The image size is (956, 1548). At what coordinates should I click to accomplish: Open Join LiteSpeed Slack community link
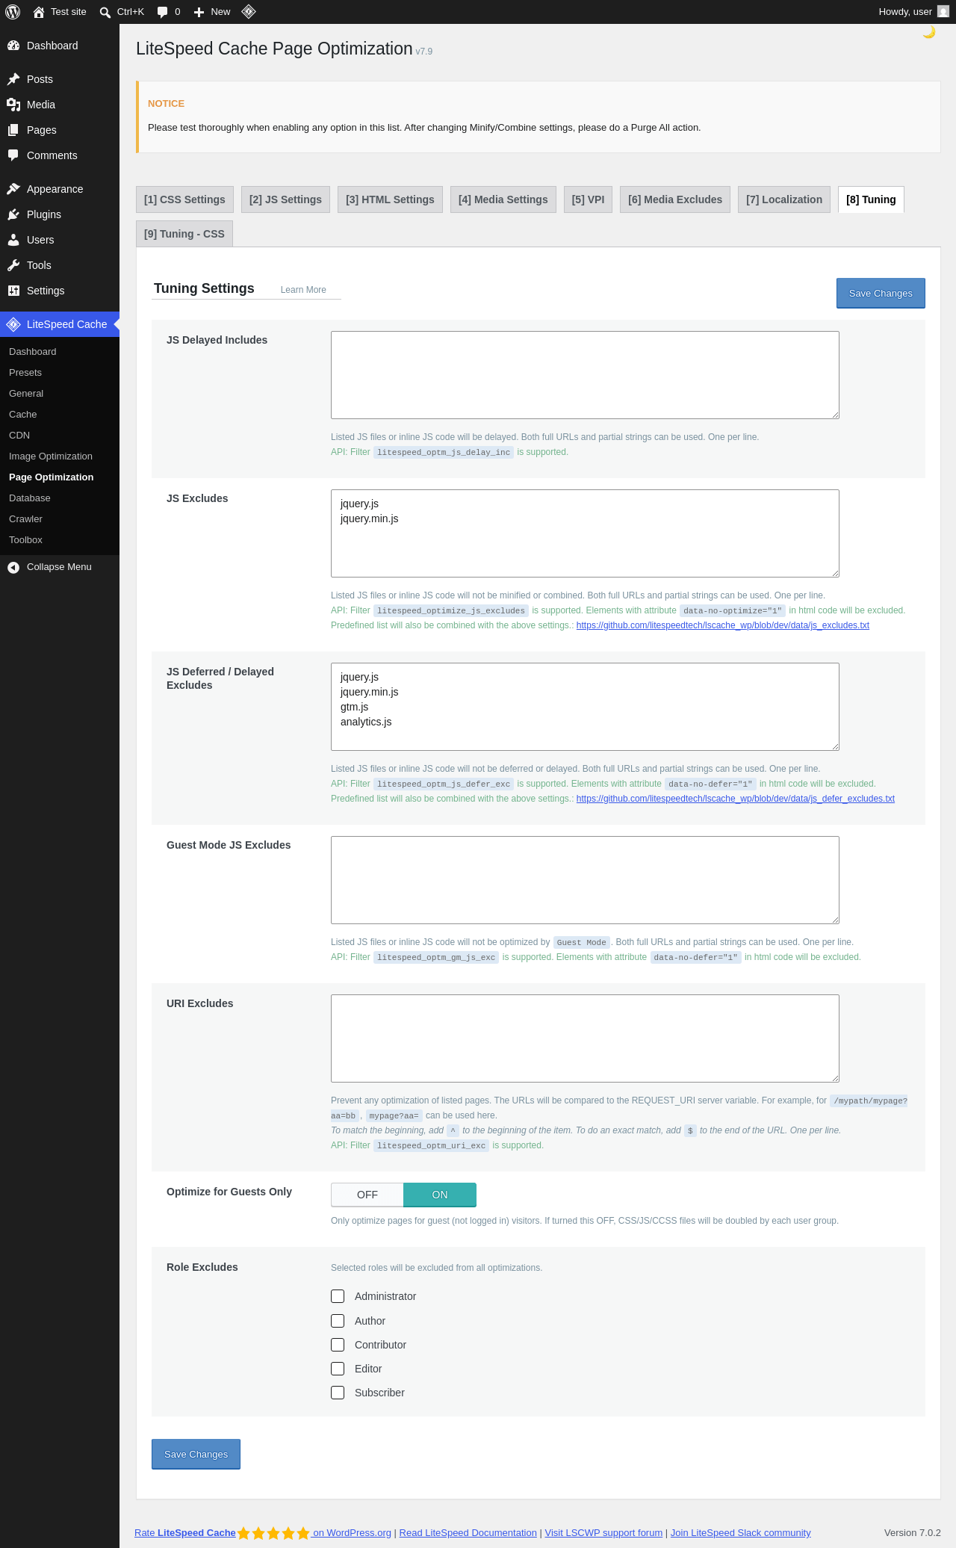(740, 1533)
